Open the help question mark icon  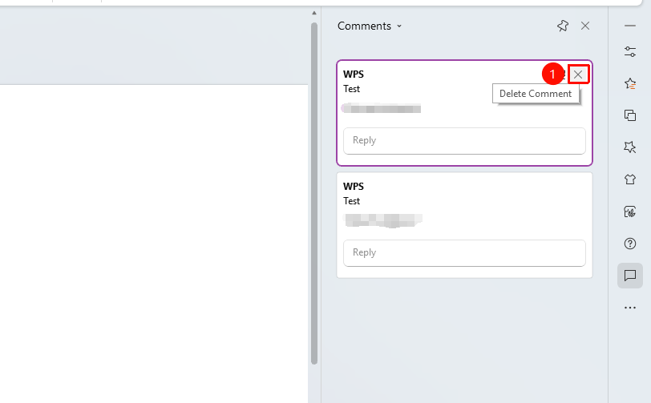point(630,244)
